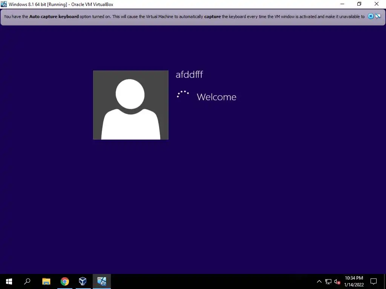Open VirtualBox Manager taskbar icon
This screenshot has height=289, width=386.
pyautogui.click(x=83, y=281)
